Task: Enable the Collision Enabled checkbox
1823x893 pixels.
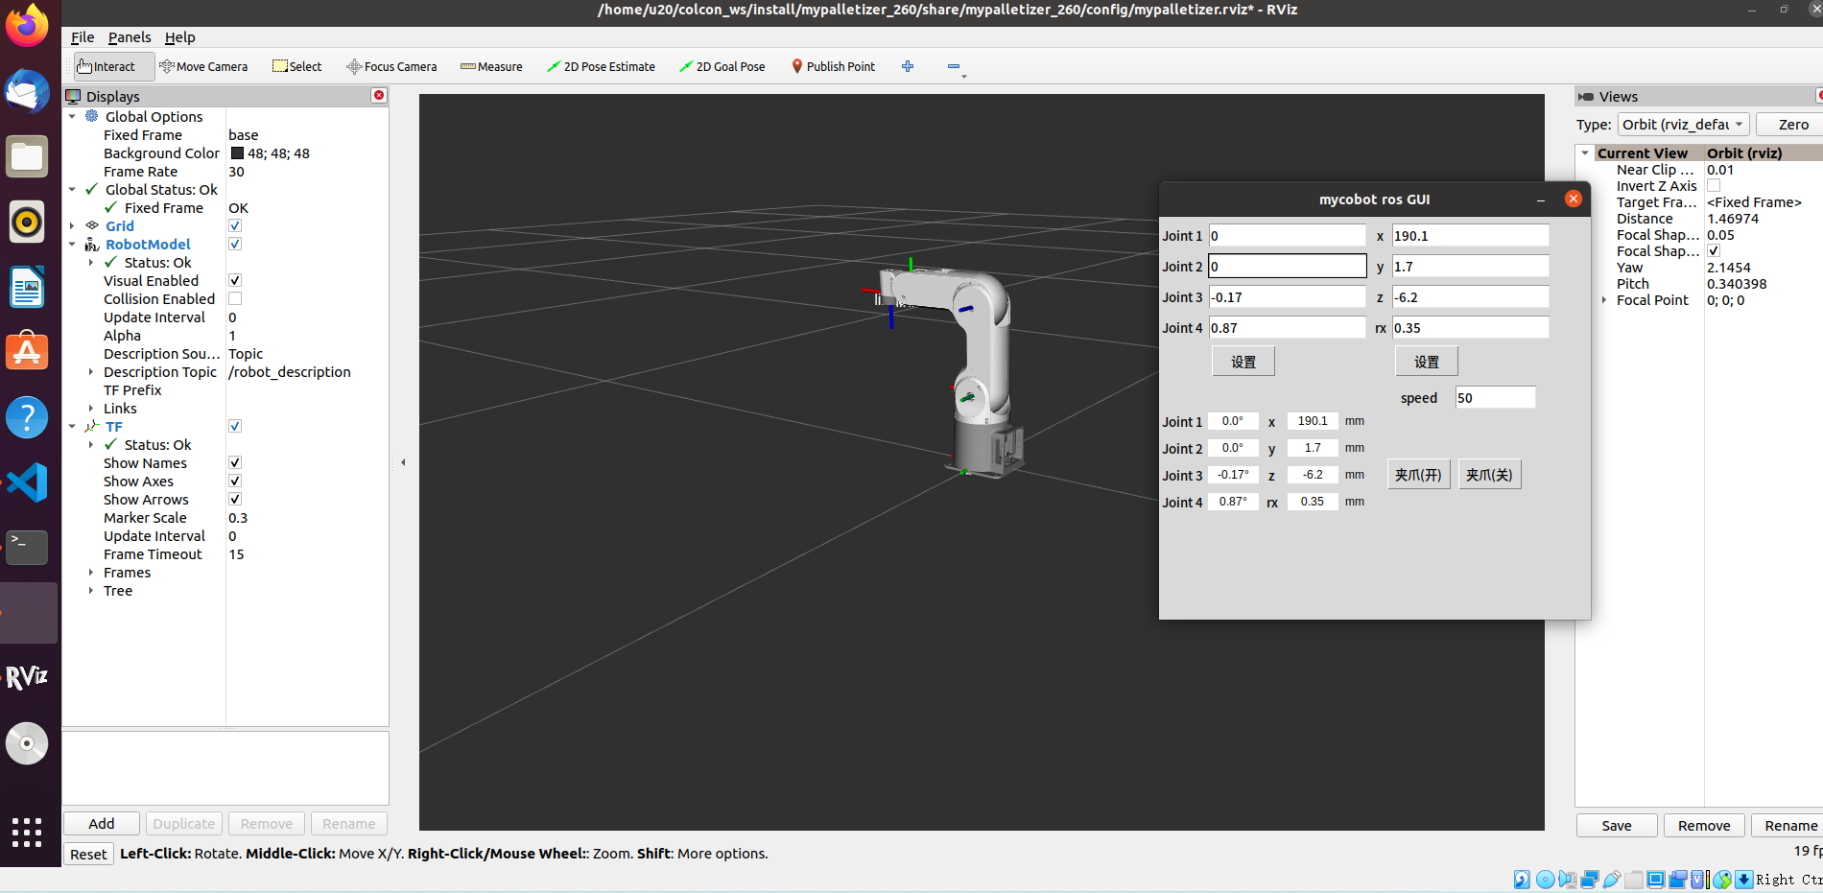Action: point(235,299)
